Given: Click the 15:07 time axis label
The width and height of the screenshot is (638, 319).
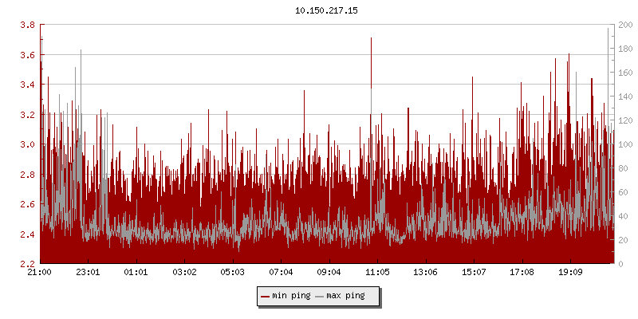Looking at the screenshot, I should [x=474, y=273].
